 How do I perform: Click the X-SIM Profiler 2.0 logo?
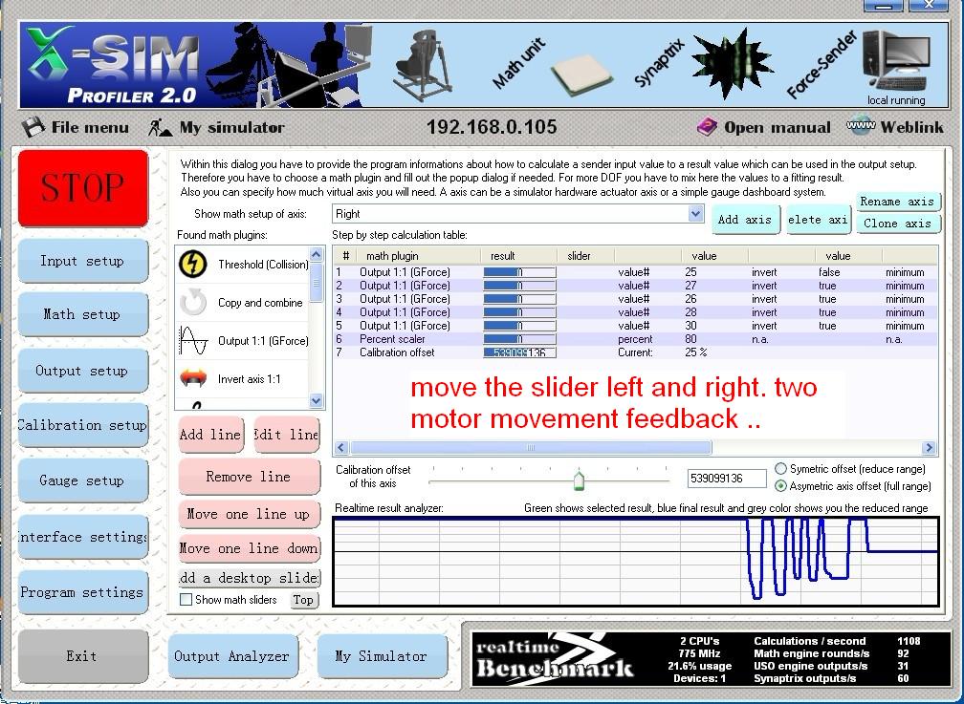tap(113, 65)
